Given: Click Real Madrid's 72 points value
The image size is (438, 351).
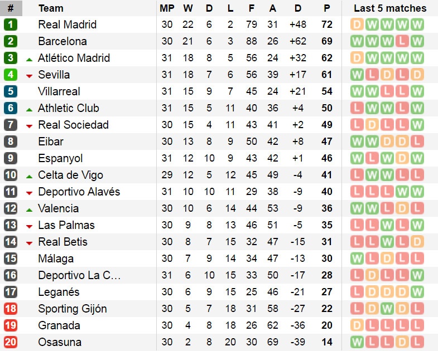Looking at the screenshot, I should pyautogui.click(x=326, y=25).
